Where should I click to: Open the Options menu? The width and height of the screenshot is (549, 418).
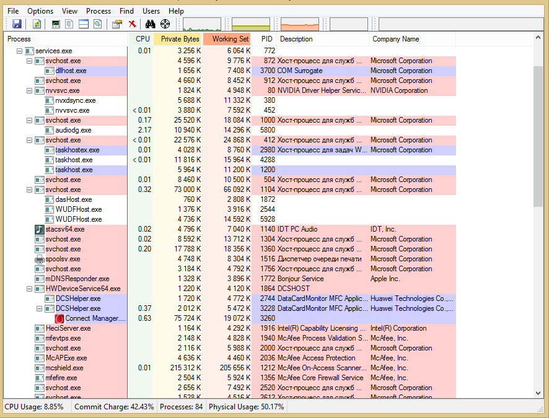40,11
